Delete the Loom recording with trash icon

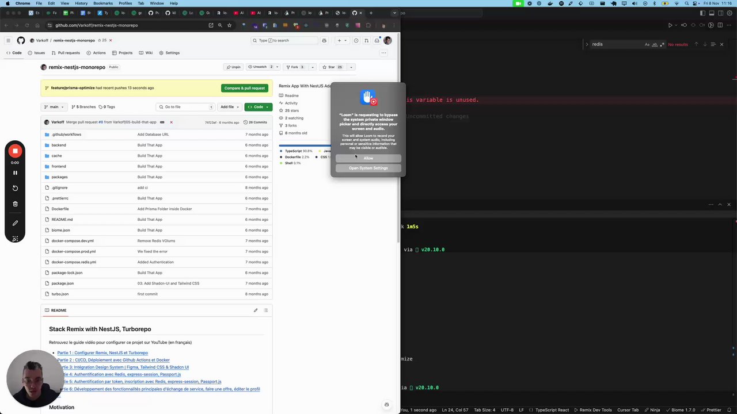15,204
